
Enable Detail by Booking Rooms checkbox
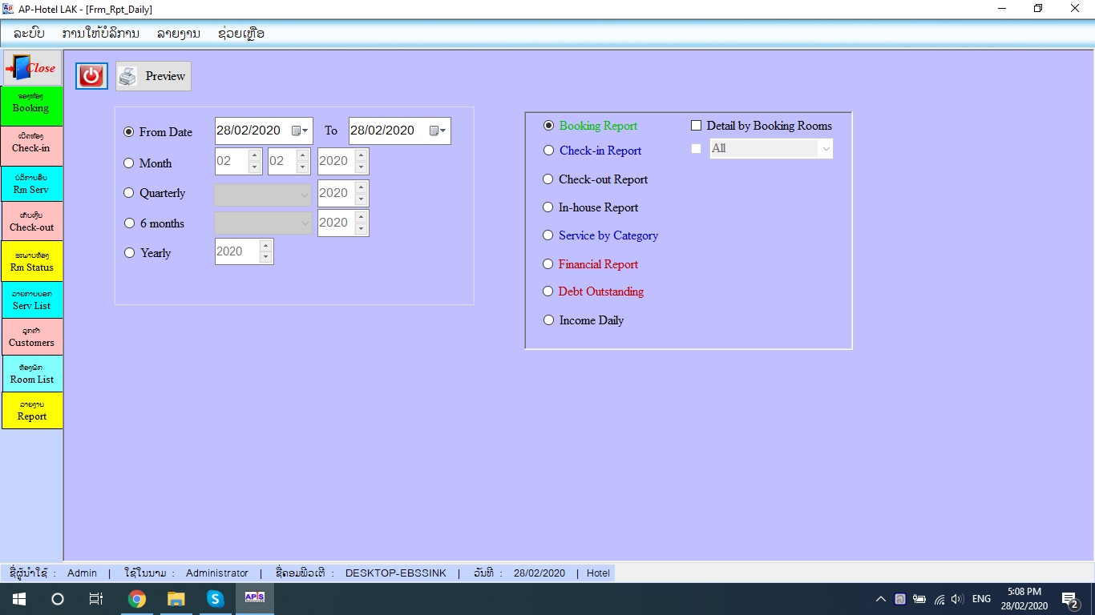696,126
